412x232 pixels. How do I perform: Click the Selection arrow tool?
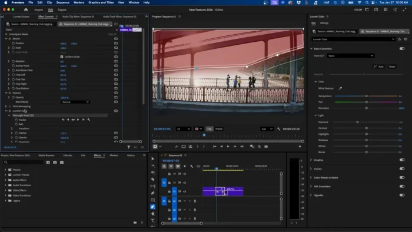click(x=152, y=159)
